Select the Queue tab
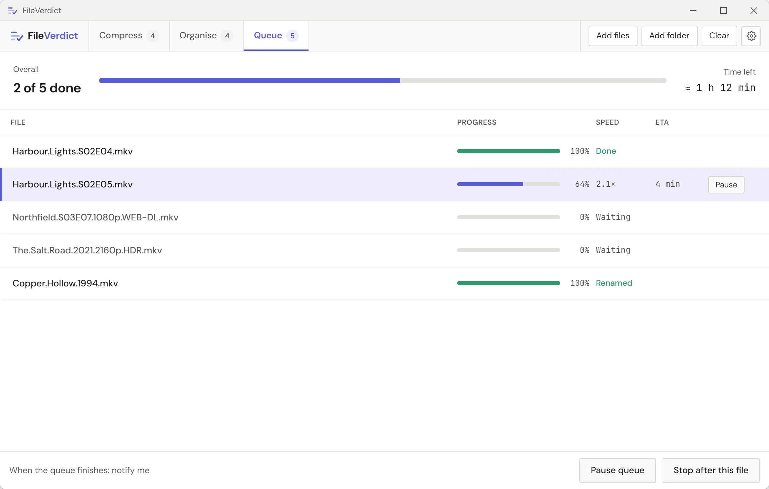 [276, 36]
